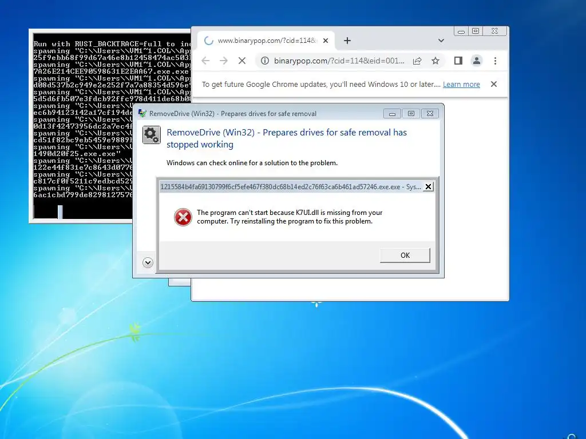Close the K7UI.dll system error dialog
Image resolution: width=586 pixels, height=439 pixels.
428,187
